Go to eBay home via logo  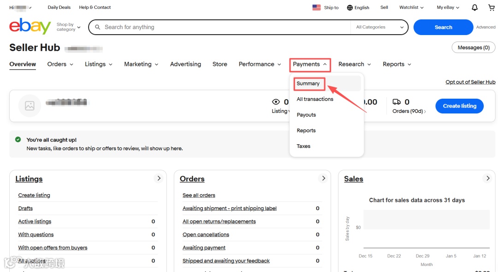tap(30, 26)
